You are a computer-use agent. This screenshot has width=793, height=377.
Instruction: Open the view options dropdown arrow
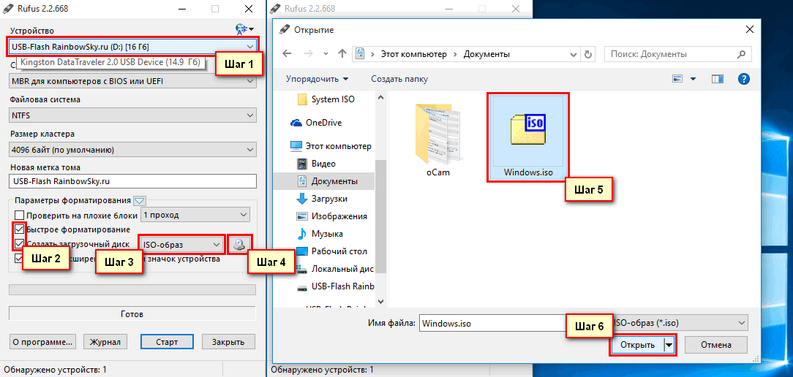click(693, 79)
